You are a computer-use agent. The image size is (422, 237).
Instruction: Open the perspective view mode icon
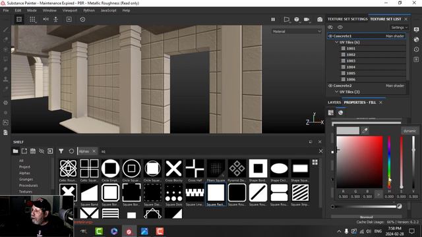click(287, 19)
